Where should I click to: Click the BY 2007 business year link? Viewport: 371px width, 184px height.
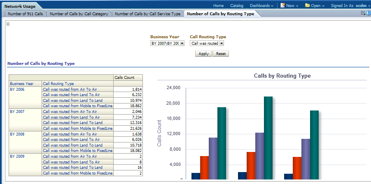[x=17, y=111]
